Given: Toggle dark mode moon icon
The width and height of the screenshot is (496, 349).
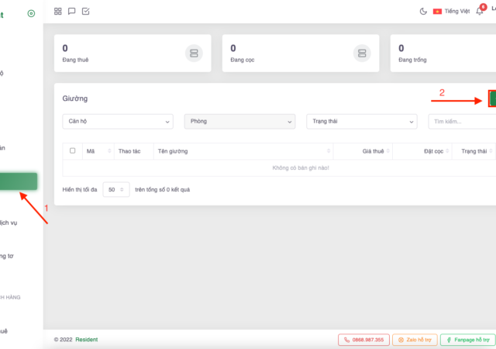Looking at the screenshot, I should tap(423, 12).
